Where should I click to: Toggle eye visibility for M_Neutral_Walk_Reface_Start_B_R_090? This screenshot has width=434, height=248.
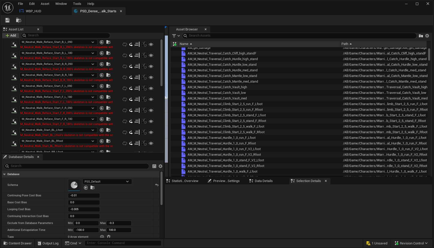pos(151,66)
